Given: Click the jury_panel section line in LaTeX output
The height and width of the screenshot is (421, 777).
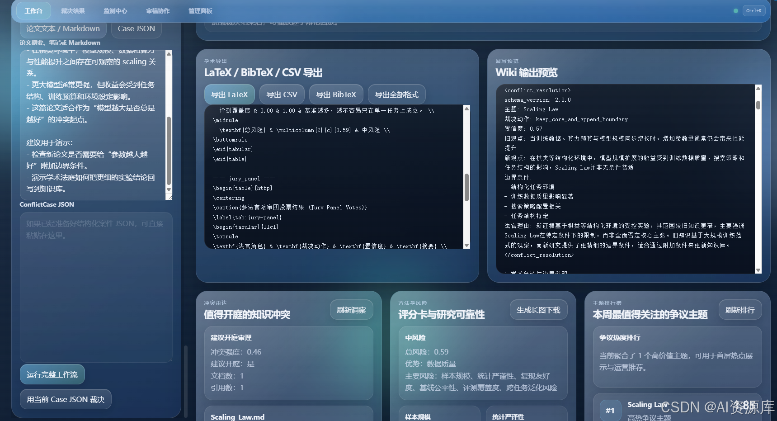Looking at the screenshot, I should [x=244, y=179].
